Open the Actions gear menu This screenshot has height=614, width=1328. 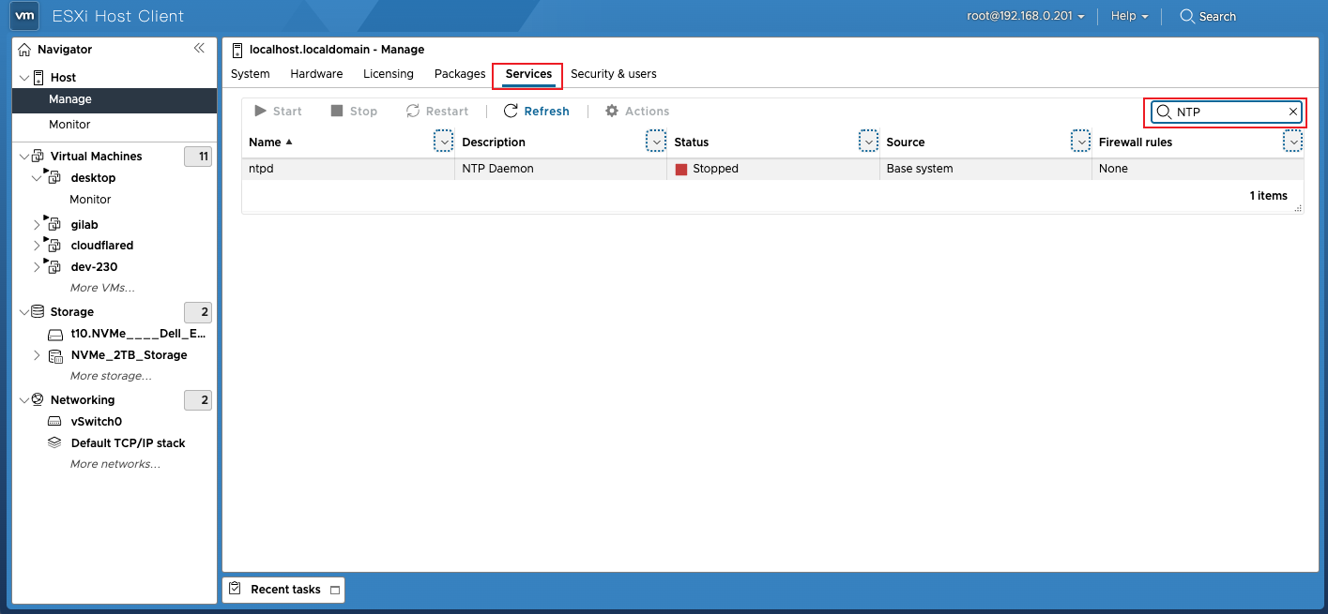pos(637,111)
